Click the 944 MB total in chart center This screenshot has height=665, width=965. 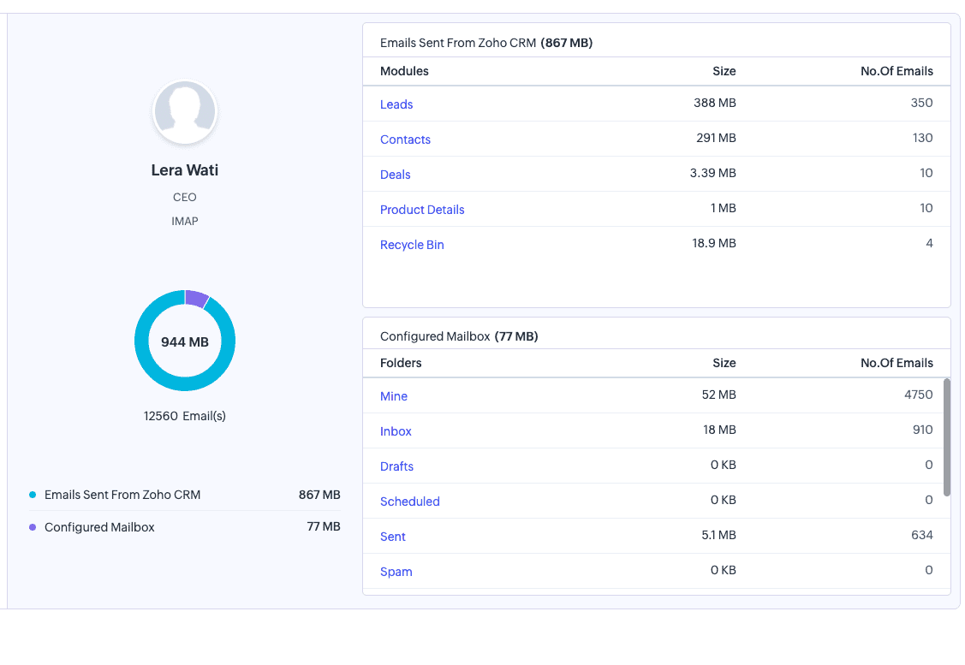(185, 341)
